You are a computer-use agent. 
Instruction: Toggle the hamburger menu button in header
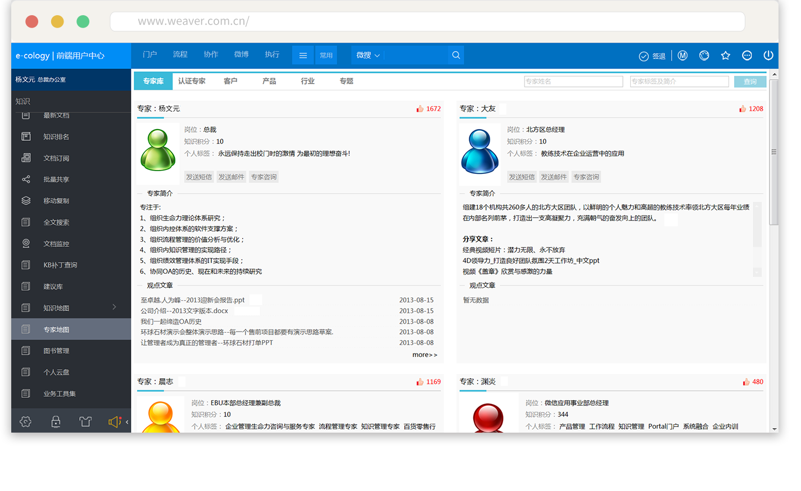click(303, 55)
